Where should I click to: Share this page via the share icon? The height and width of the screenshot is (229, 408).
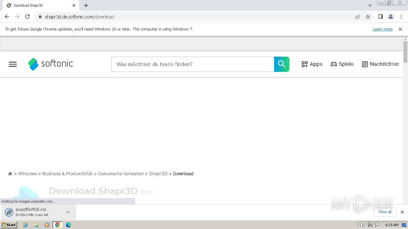tap(358, 17)
